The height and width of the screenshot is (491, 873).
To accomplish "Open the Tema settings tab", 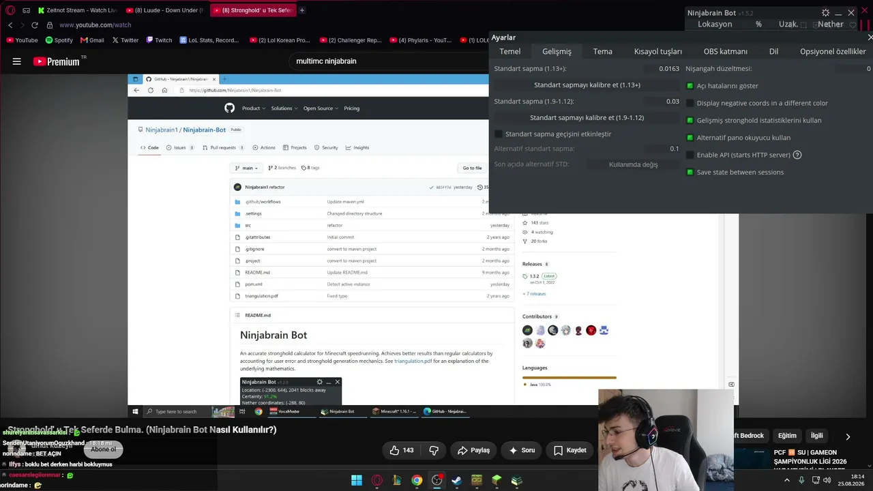I will [x=603, y=52].
